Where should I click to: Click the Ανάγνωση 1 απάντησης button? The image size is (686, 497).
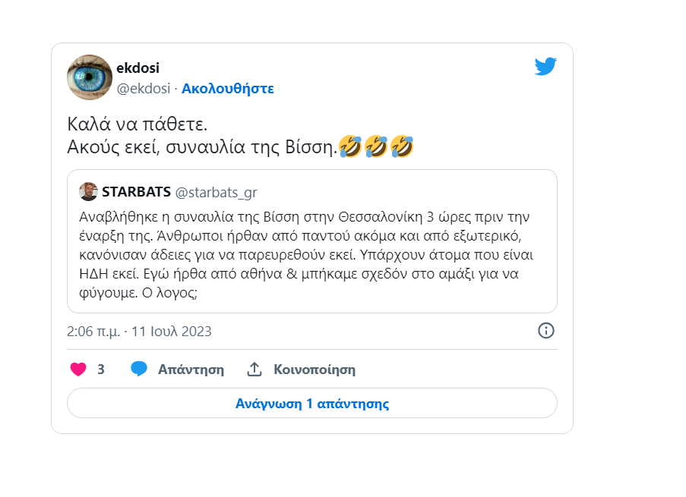pyautogui.click(x=311, y=404)
